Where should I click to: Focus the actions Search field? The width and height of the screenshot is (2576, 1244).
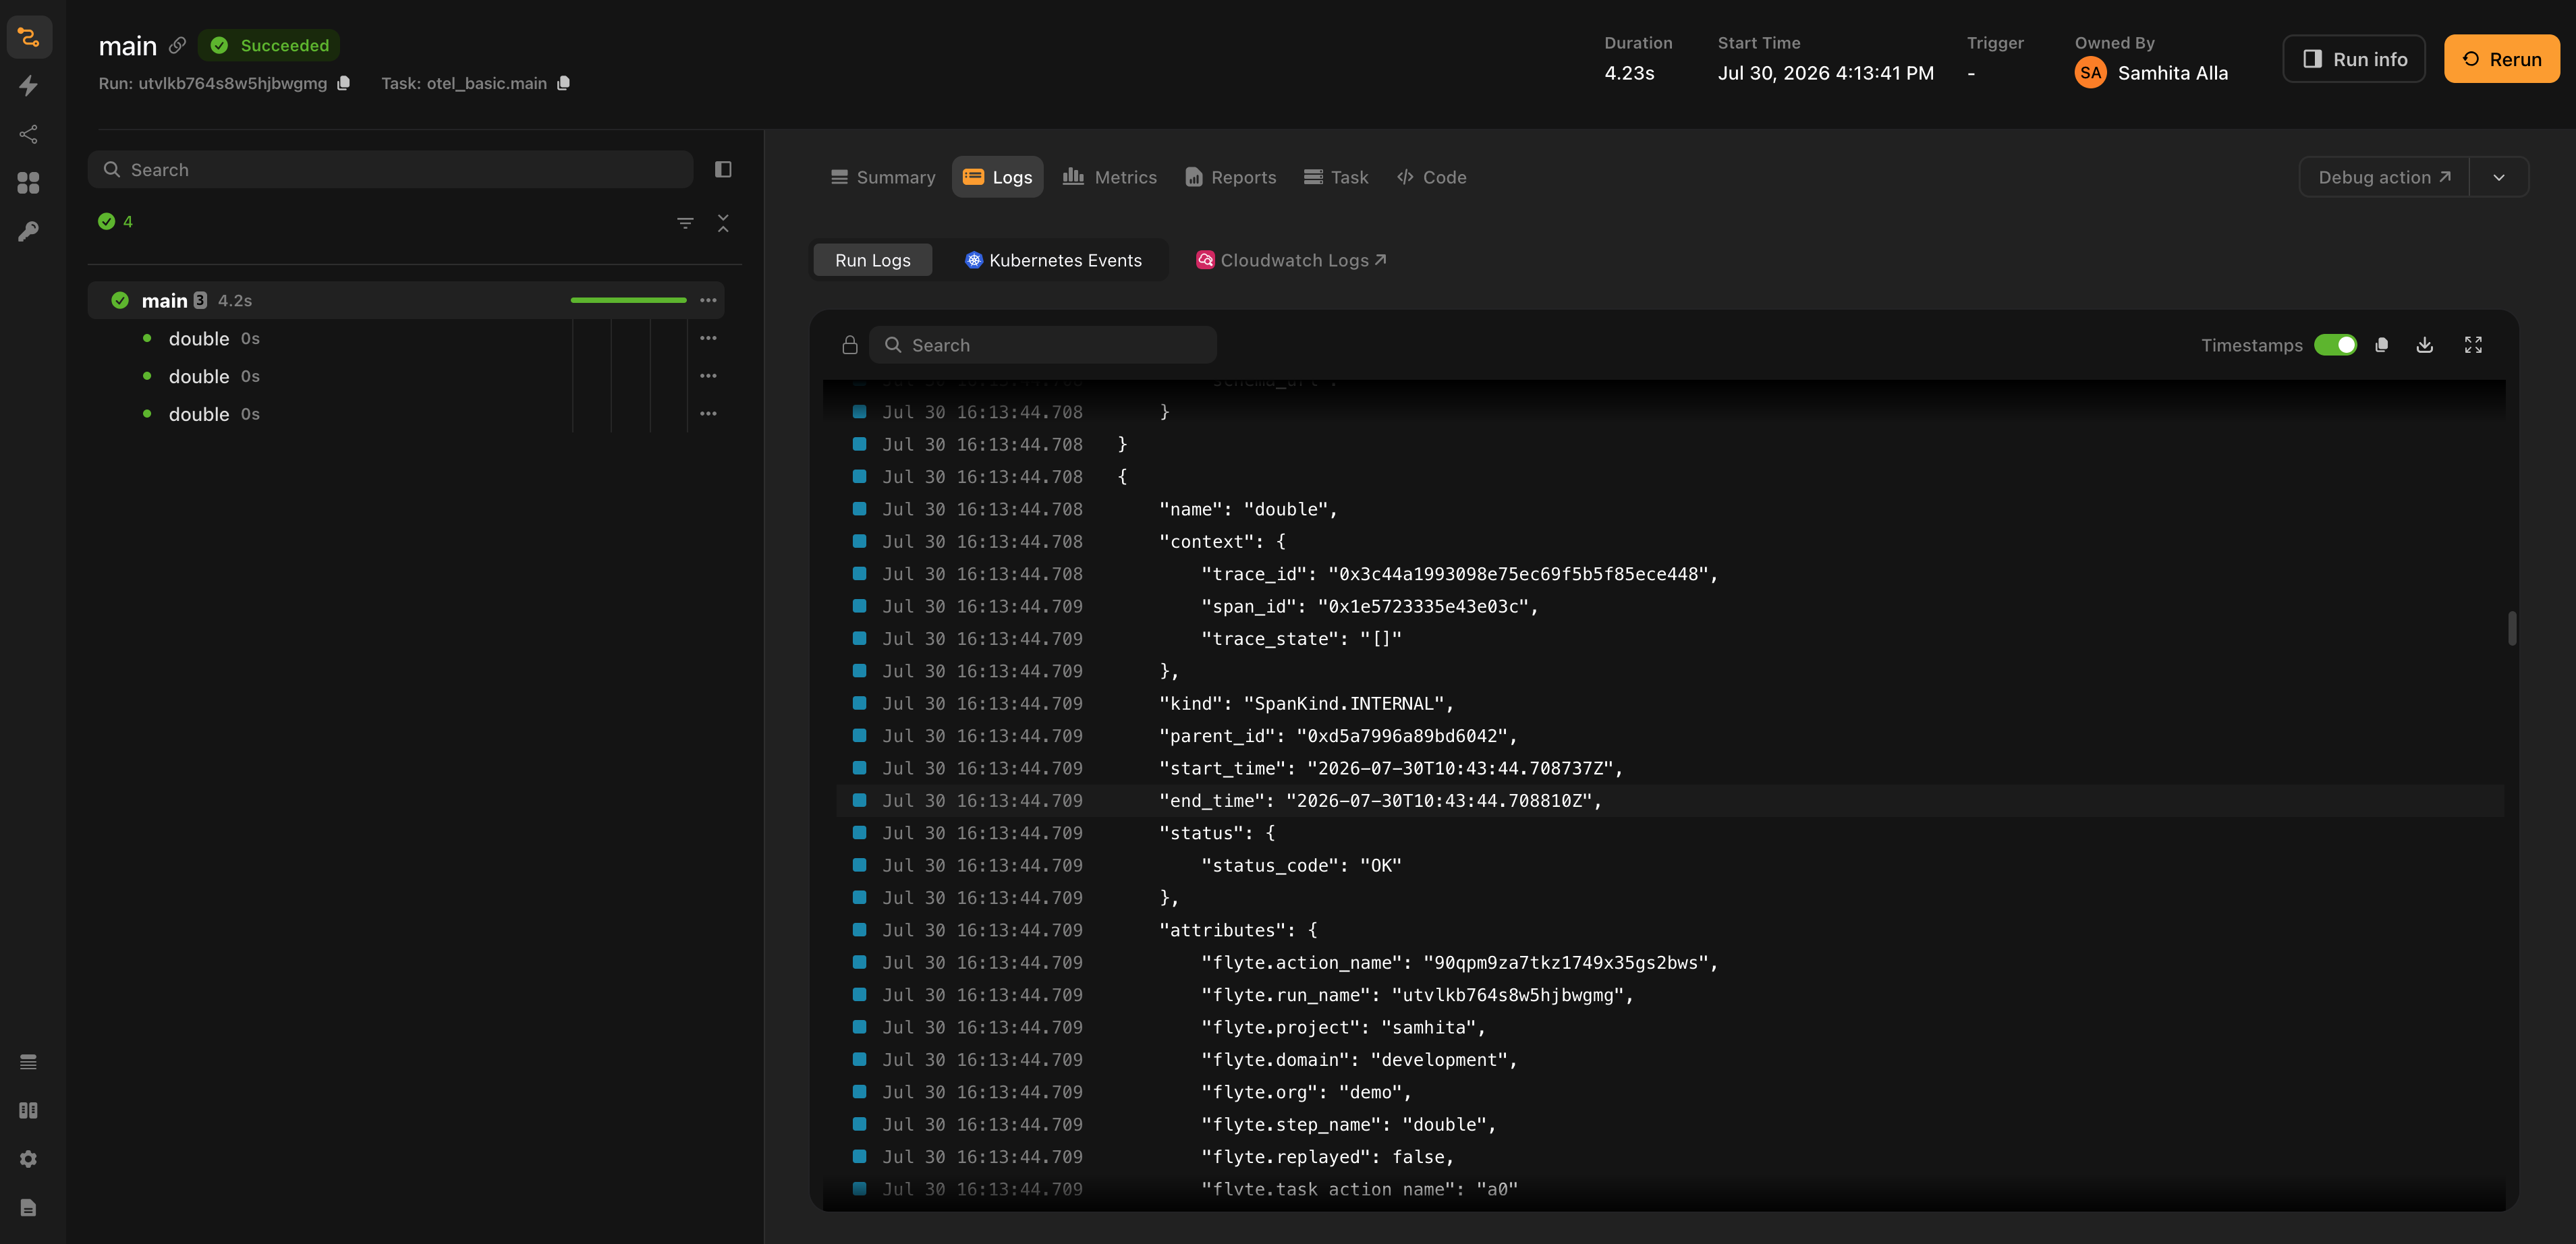[x=390, y=169]
